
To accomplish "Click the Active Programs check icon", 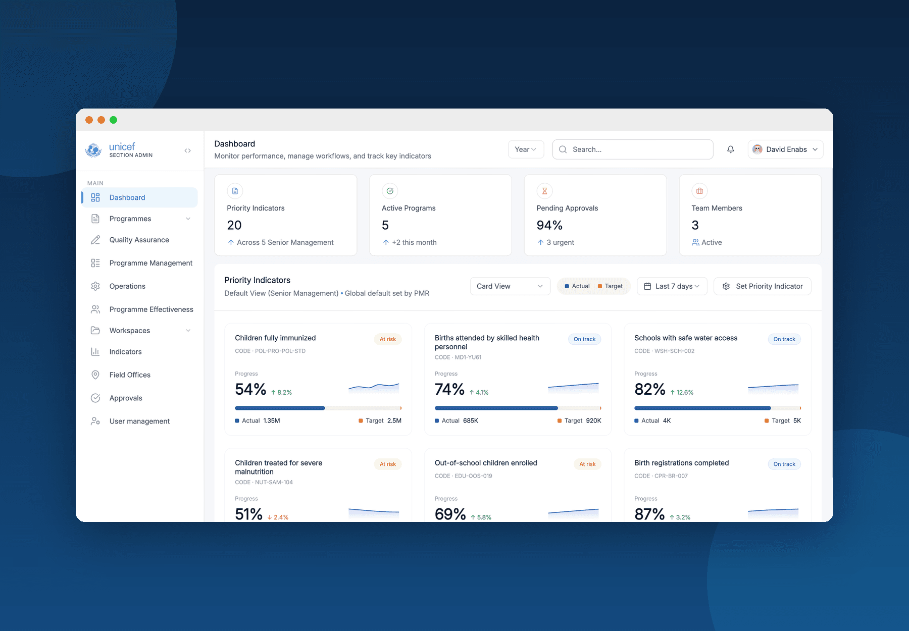I will coord(390,191).
